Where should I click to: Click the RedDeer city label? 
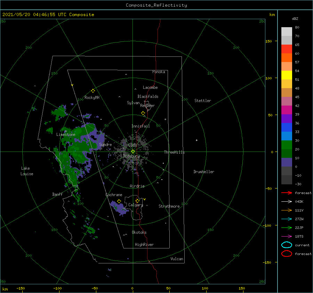click(x=147, y=106)
